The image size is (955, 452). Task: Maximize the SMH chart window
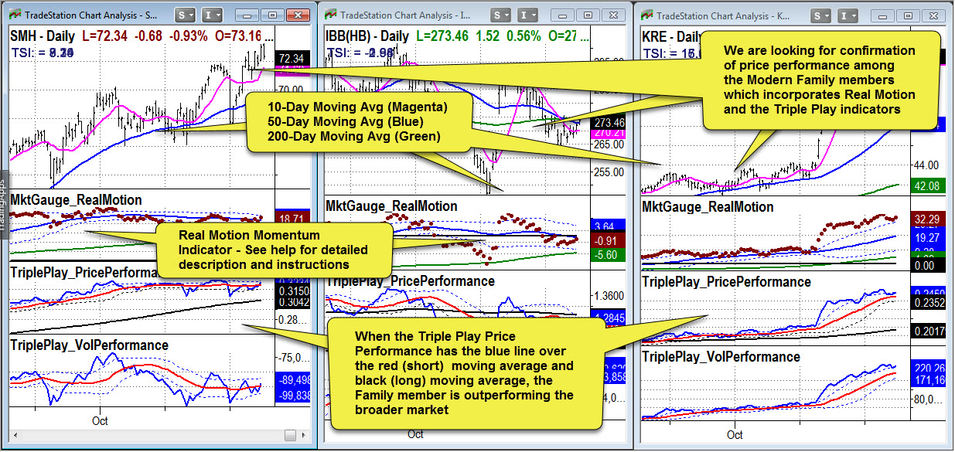pos(271,15)
